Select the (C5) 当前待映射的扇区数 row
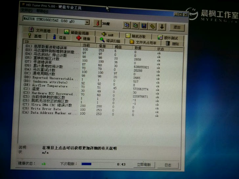Viewport: 239px width, 179px height. coord(91,98)
